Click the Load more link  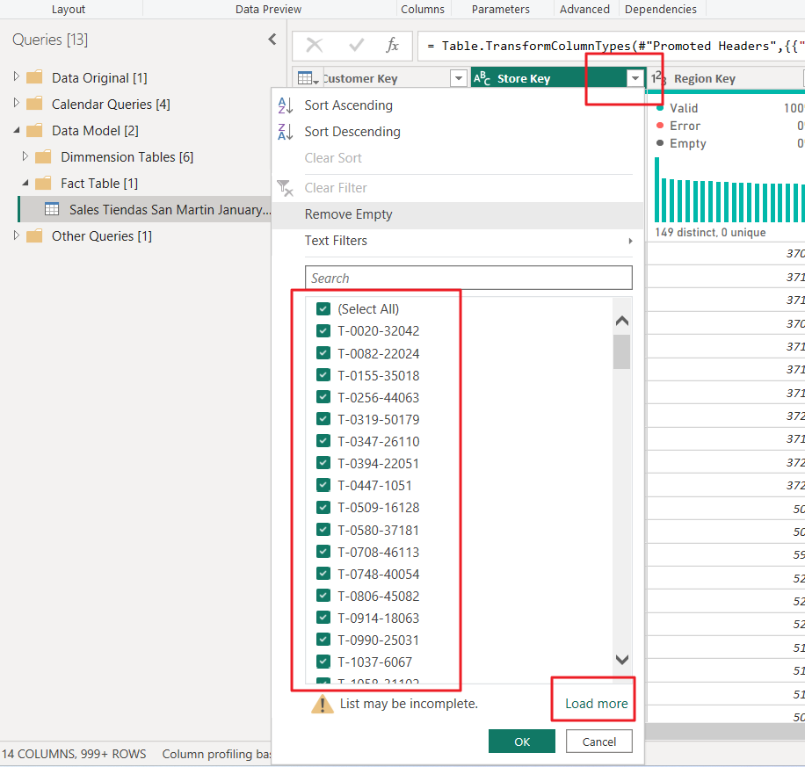tap(596, 704)
